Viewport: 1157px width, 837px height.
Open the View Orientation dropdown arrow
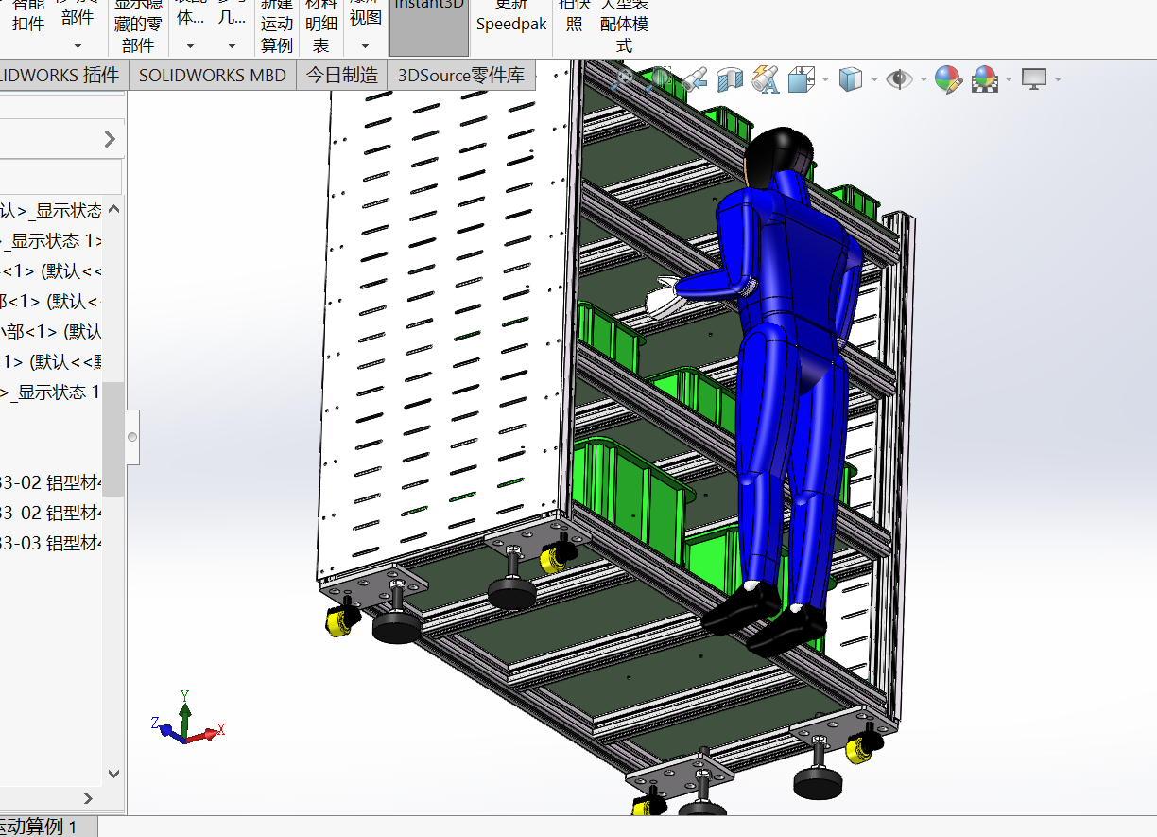click(x=825, y=79)
